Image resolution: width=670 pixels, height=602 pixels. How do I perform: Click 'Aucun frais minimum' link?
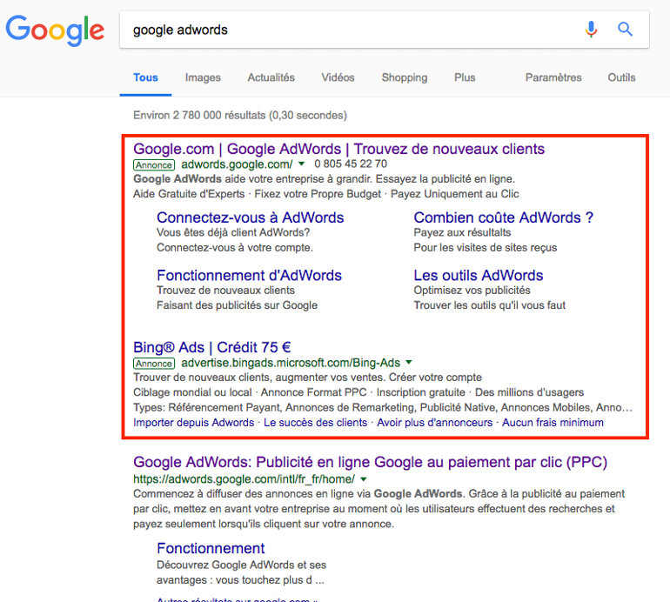[553, 423]
